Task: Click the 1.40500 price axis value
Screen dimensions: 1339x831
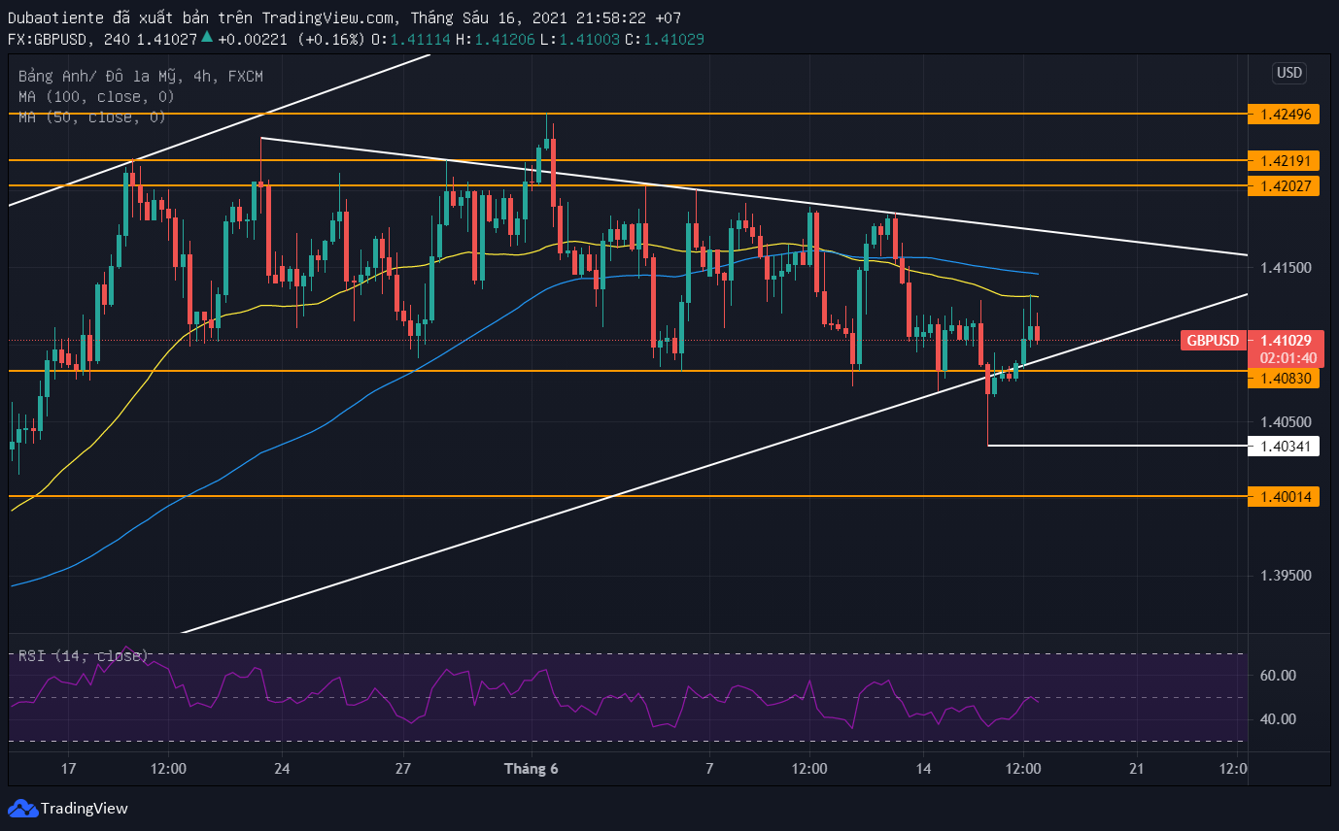Action: coord(1286,421)
